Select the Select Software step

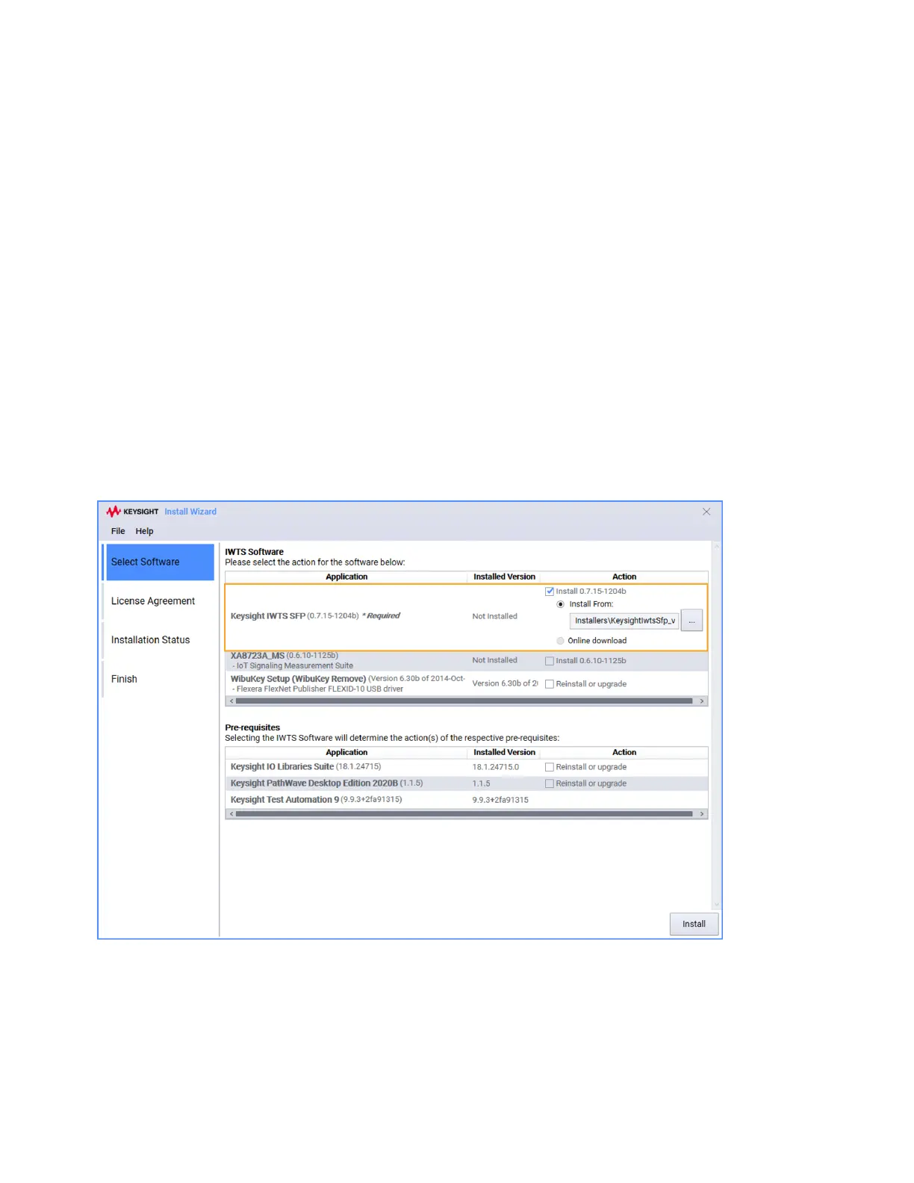(x=160, y=562)
